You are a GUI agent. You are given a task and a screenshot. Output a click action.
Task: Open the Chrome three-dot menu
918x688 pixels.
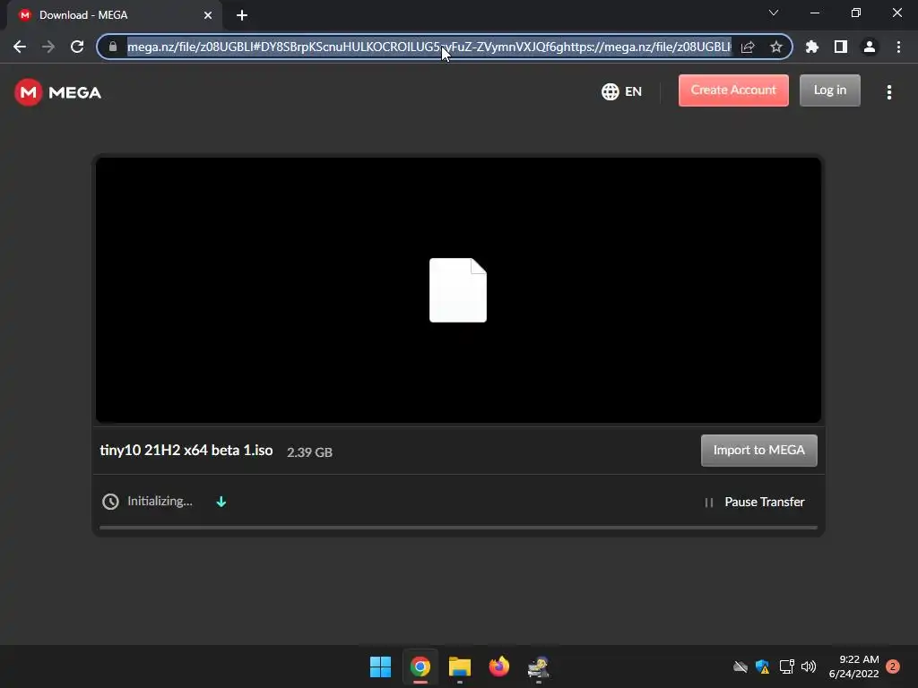898,47
